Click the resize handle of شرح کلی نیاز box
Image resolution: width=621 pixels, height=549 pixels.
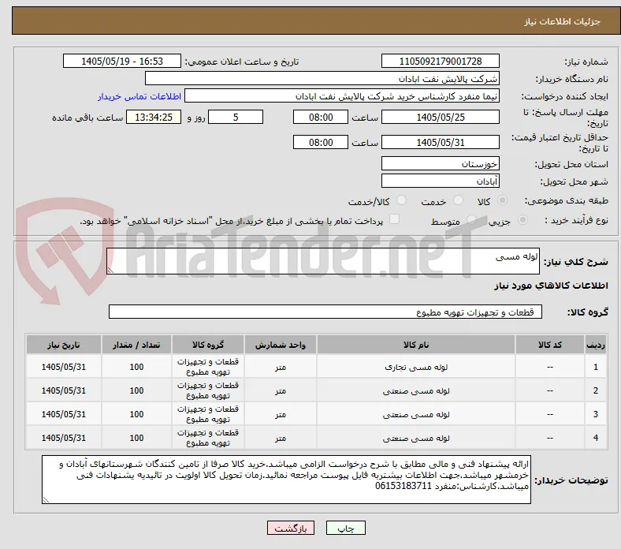coord(110,271)
